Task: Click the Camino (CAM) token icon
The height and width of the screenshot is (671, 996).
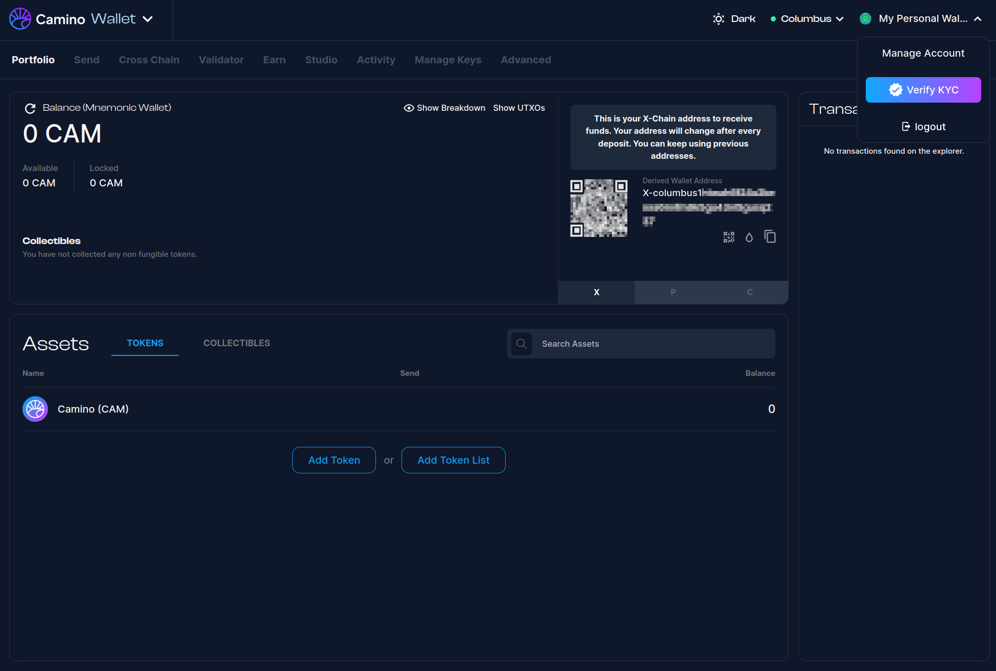Action: coord(35,409)
